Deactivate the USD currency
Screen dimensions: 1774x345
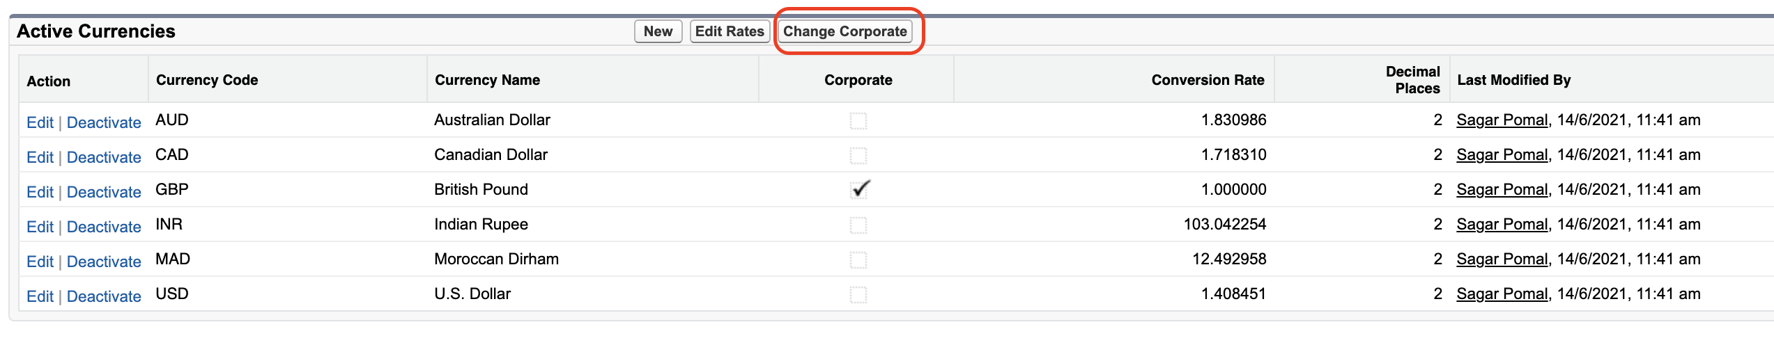104,296
